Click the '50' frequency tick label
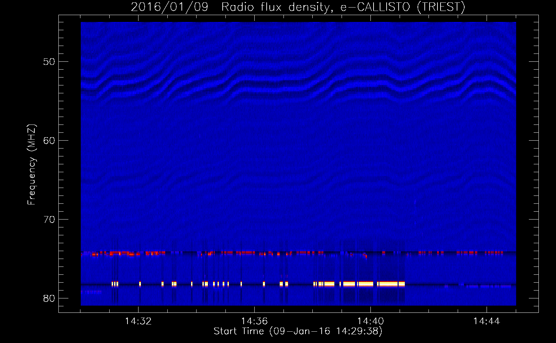Image resolution: width=556 pixels, height=343 pixels. [x=49, y=62]
